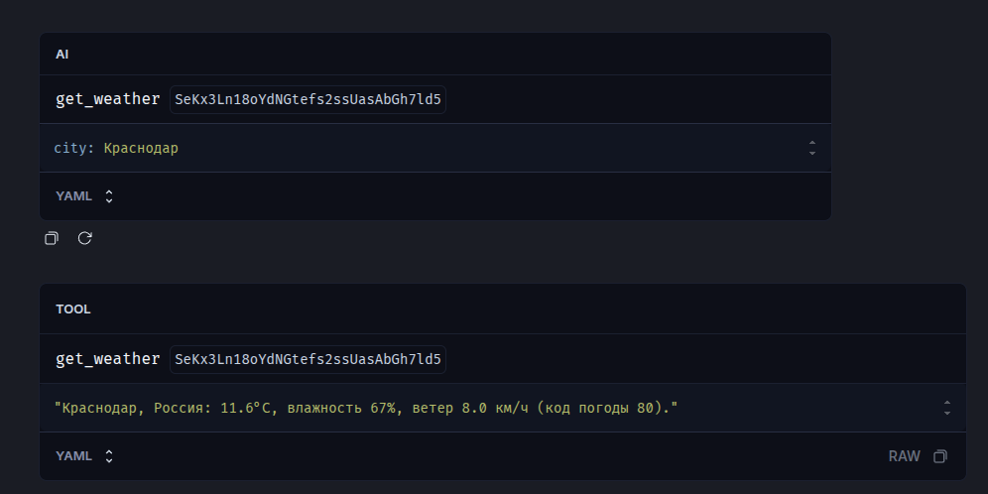Open the YAML format dropdown in the TOOL card
Viewport: 988px width, 494px height.
[84, 456]
